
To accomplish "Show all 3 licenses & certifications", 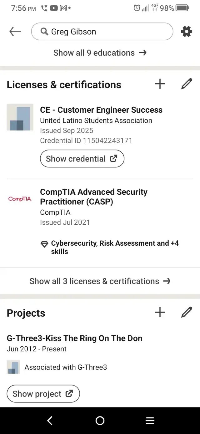I will click(x=100, y=281).
